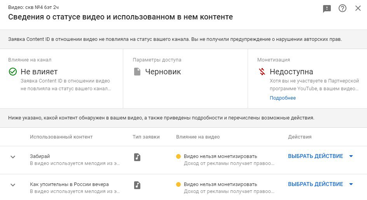367x200 pixels.
Task: Click Доход от рекламы получает in Забирай row
Action: click(229, 163)
